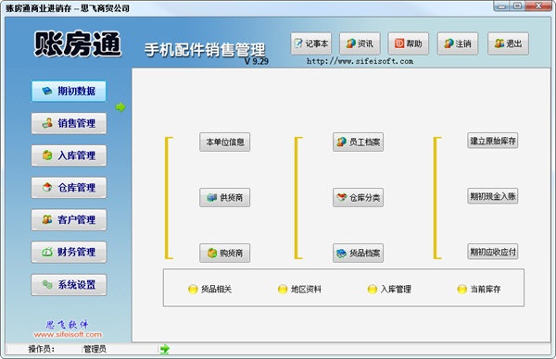The width and height of the screenshot is (556, 359).
Task: Click the 当前库存 label
Action: (486, 290)
